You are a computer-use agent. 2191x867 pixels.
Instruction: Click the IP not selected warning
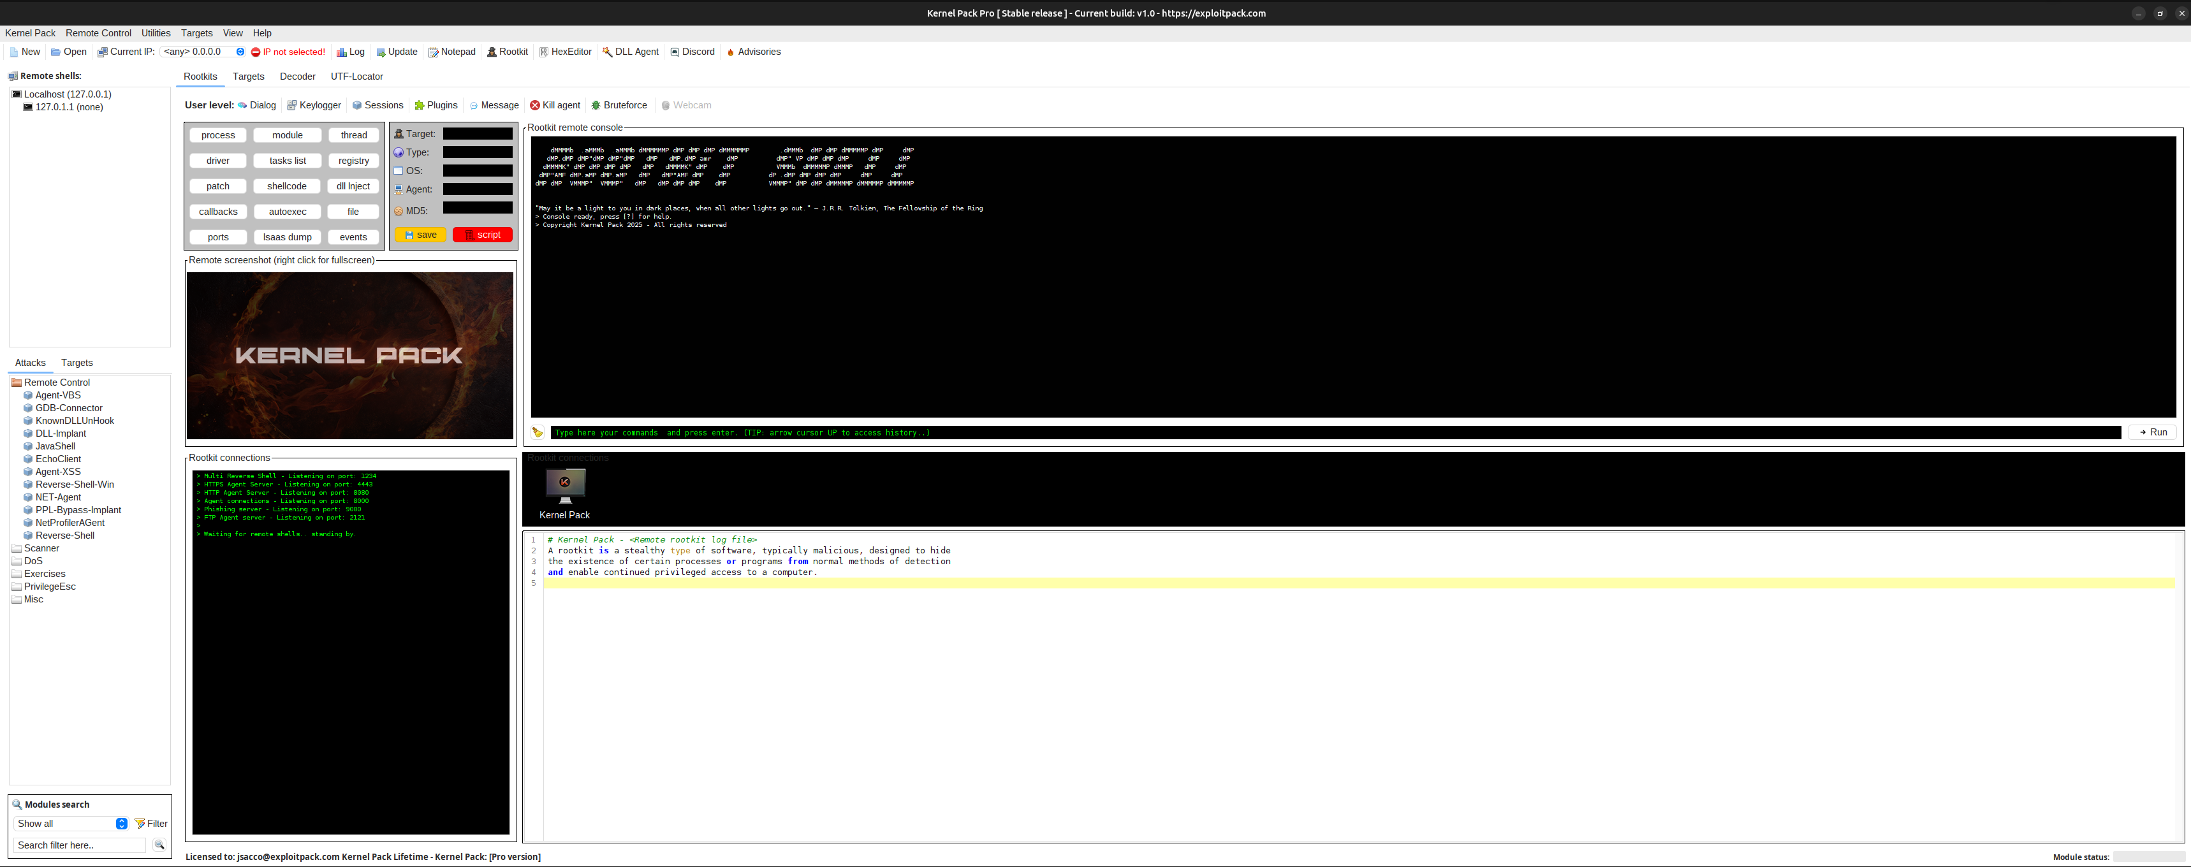(x=288, y=52)
